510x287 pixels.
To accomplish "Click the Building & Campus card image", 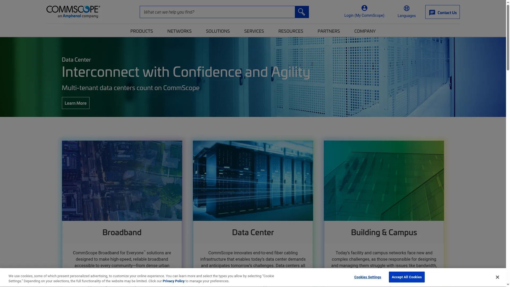I will coord(384,181).
